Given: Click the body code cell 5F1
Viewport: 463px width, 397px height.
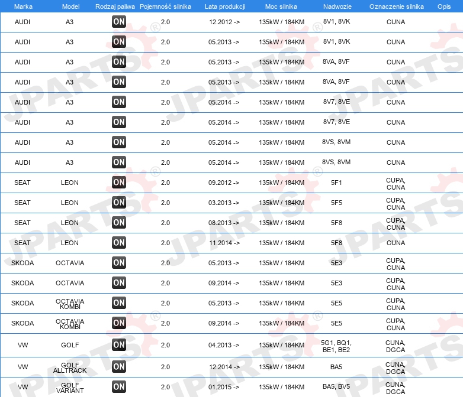Looking at the screenshot, I should click(336, 183).
